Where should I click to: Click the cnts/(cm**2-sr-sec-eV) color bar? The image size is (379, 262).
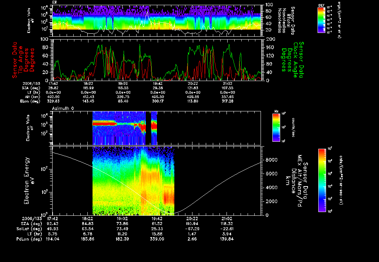coord(322,180)
